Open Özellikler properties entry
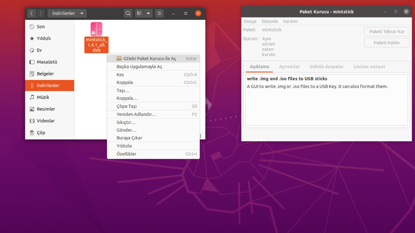 click(153, 154)
